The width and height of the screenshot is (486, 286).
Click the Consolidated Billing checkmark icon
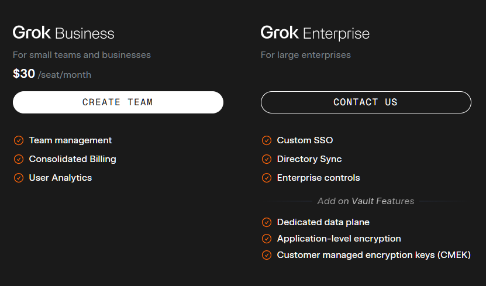click(19, 159)
